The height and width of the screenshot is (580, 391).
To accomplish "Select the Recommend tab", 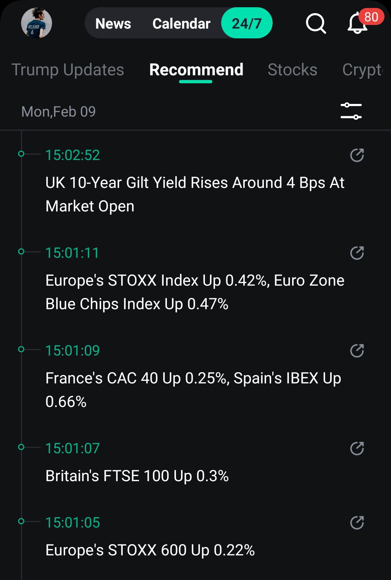I will [196, 70].
